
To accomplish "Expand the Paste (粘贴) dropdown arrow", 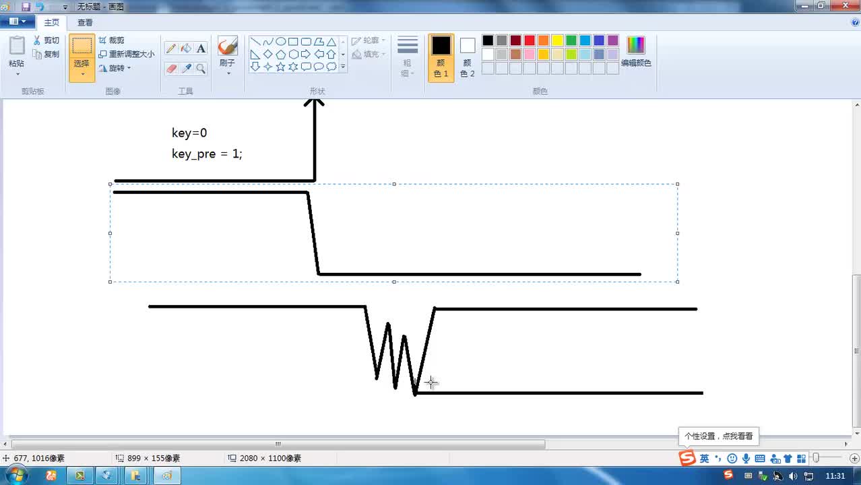I will 17,73.
